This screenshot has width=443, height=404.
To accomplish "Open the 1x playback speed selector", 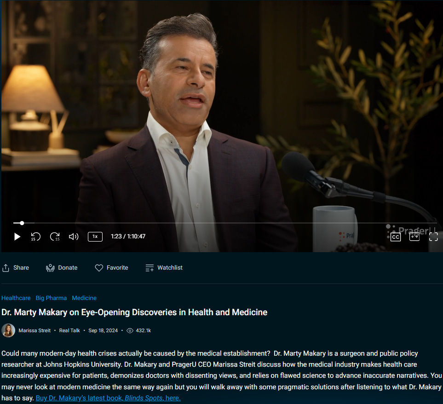I will pos(95,237).
